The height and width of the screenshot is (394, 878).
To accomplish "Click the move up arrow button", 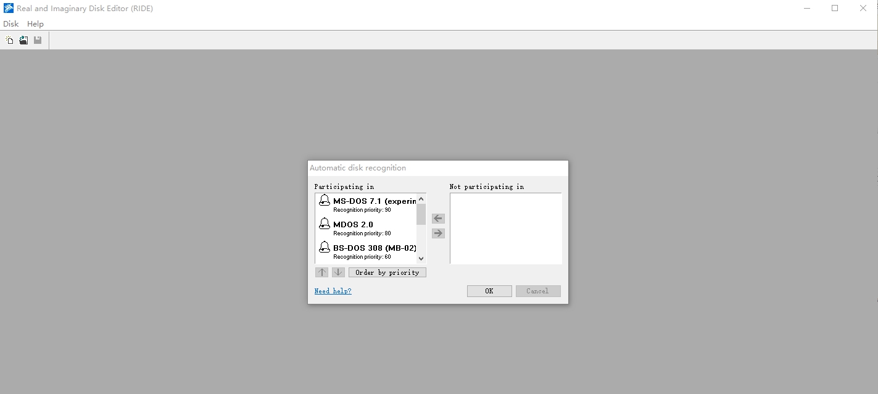I will coord(321,272).
